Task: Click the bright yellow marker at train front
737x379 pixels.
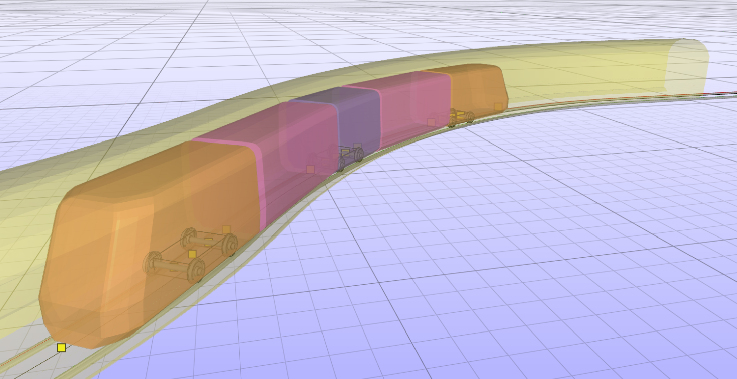Action: pyautogui.click(x=61, y=348)
